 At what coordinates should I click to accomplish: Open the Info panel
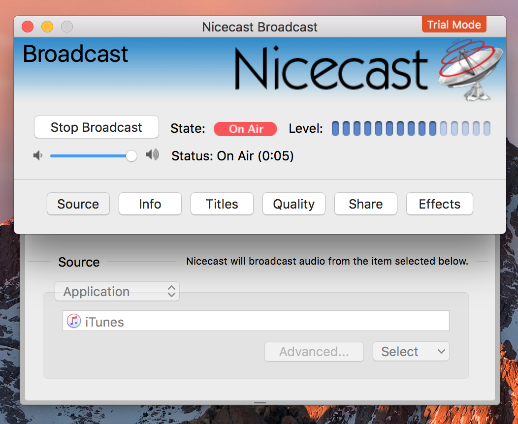150,204
